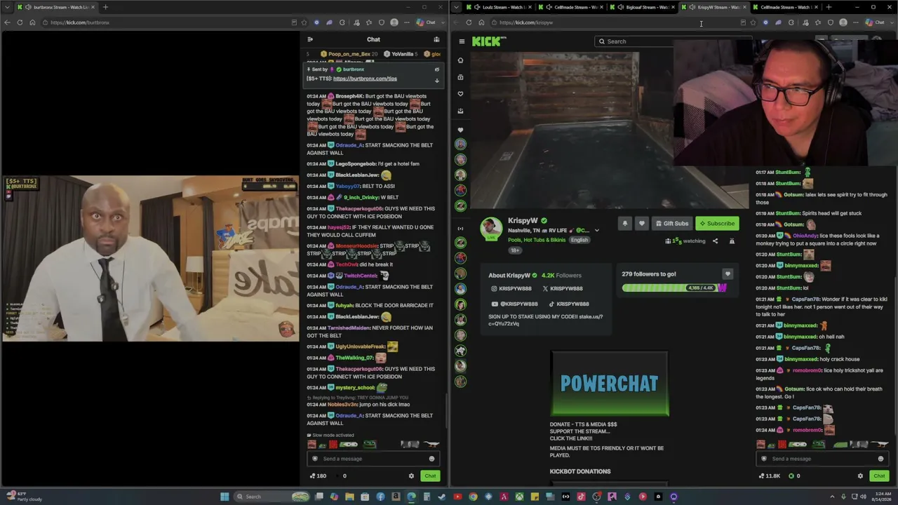Open Steam from the taskbar
This screenshot has width=898, height=505.
[x=441, y=497]
